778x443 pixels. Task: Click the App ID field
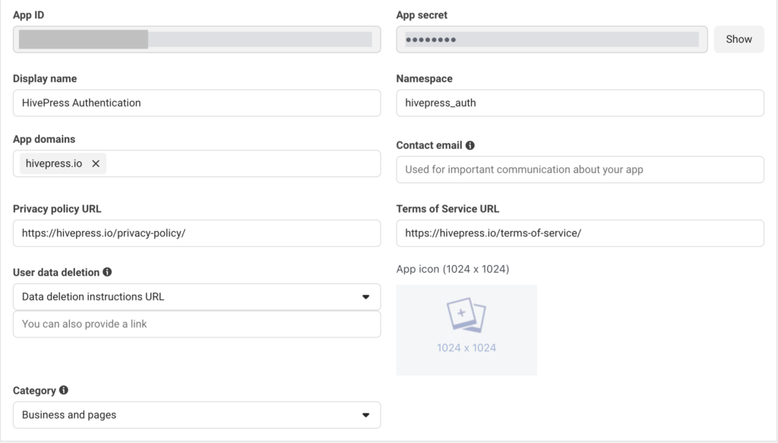click(196, 39)
